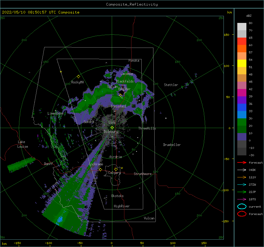Click the Okotoks town label
This screenshot has height=247, width=264.
click(117, 196)
